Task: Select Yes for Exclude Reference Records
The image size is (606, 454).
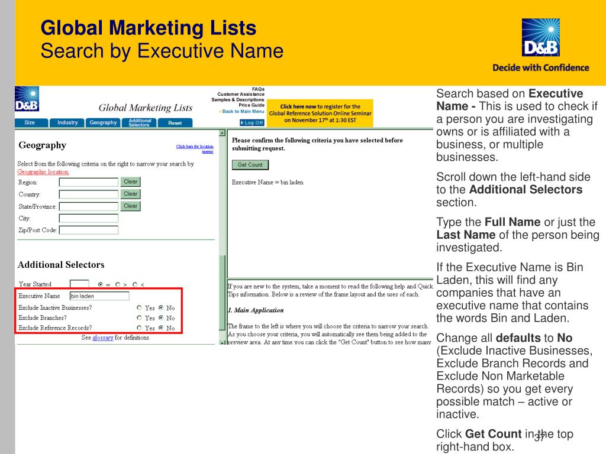Action: pos(139,327)
